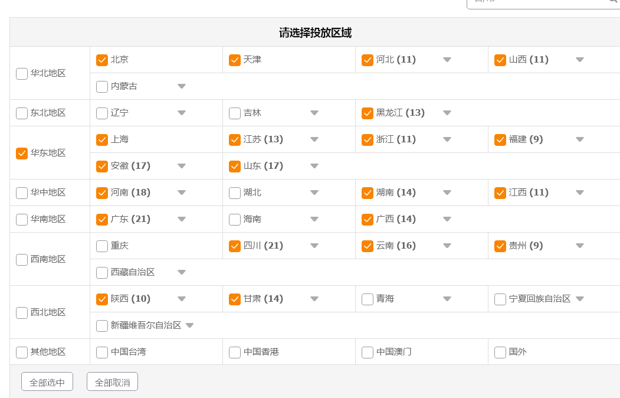The width and height of the screenshot is (620, 398).
Task: Click the search magnifier icon
Action: point(613,2)
